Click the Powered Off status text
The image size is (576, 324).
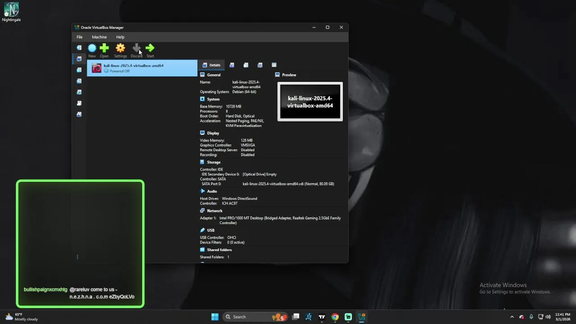119,71
